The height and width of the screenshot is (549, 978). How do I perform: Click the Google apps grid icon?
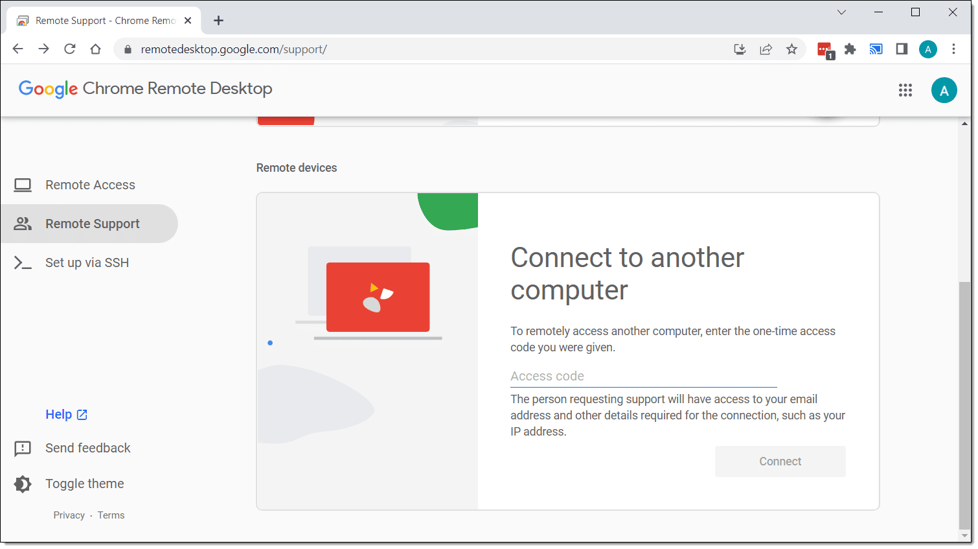coord(905,91)
